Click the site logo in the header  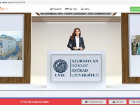[x=4, y=9]
